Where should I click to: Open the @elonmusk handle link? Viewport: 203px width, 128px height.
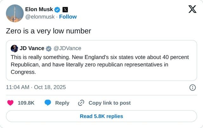(x=40, y=17)
